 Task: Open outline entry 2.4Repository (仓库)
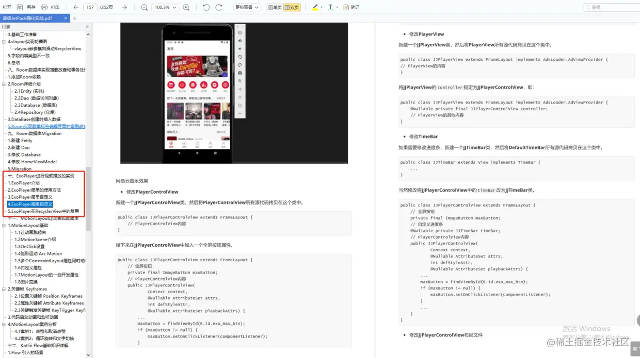(35, 112)
